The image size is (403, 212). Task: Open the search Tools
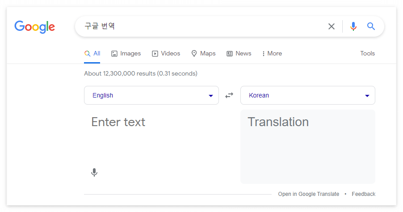[x=367, y=54]
